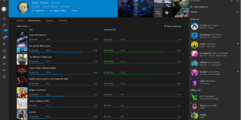The width and height of the screenshot is (241, 120).
Task: Select the Gears of War: Ultimate Edition title
Action: click(42, 68)
